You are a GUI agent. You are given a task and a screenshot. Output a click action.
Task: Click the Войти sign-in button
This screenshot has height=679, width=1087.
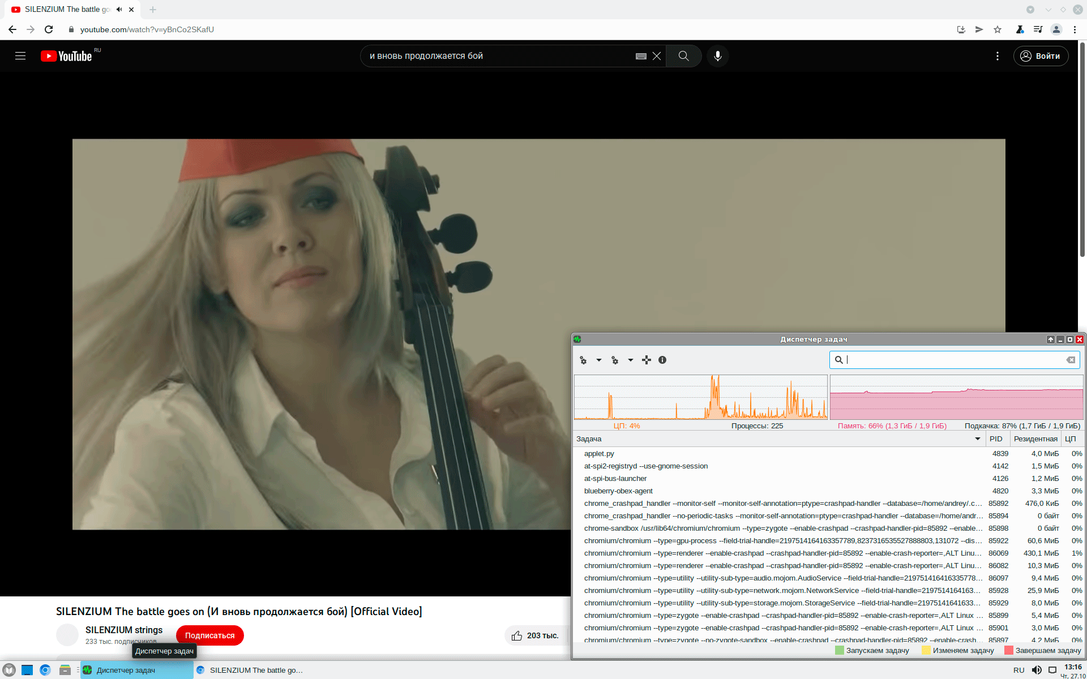[1041, 56]
